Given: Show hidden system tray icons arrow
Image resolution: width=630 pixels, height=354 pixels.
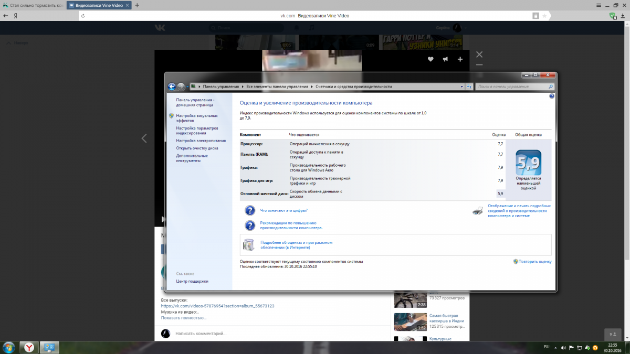Looking at the screenshot, I should point(555,347).
